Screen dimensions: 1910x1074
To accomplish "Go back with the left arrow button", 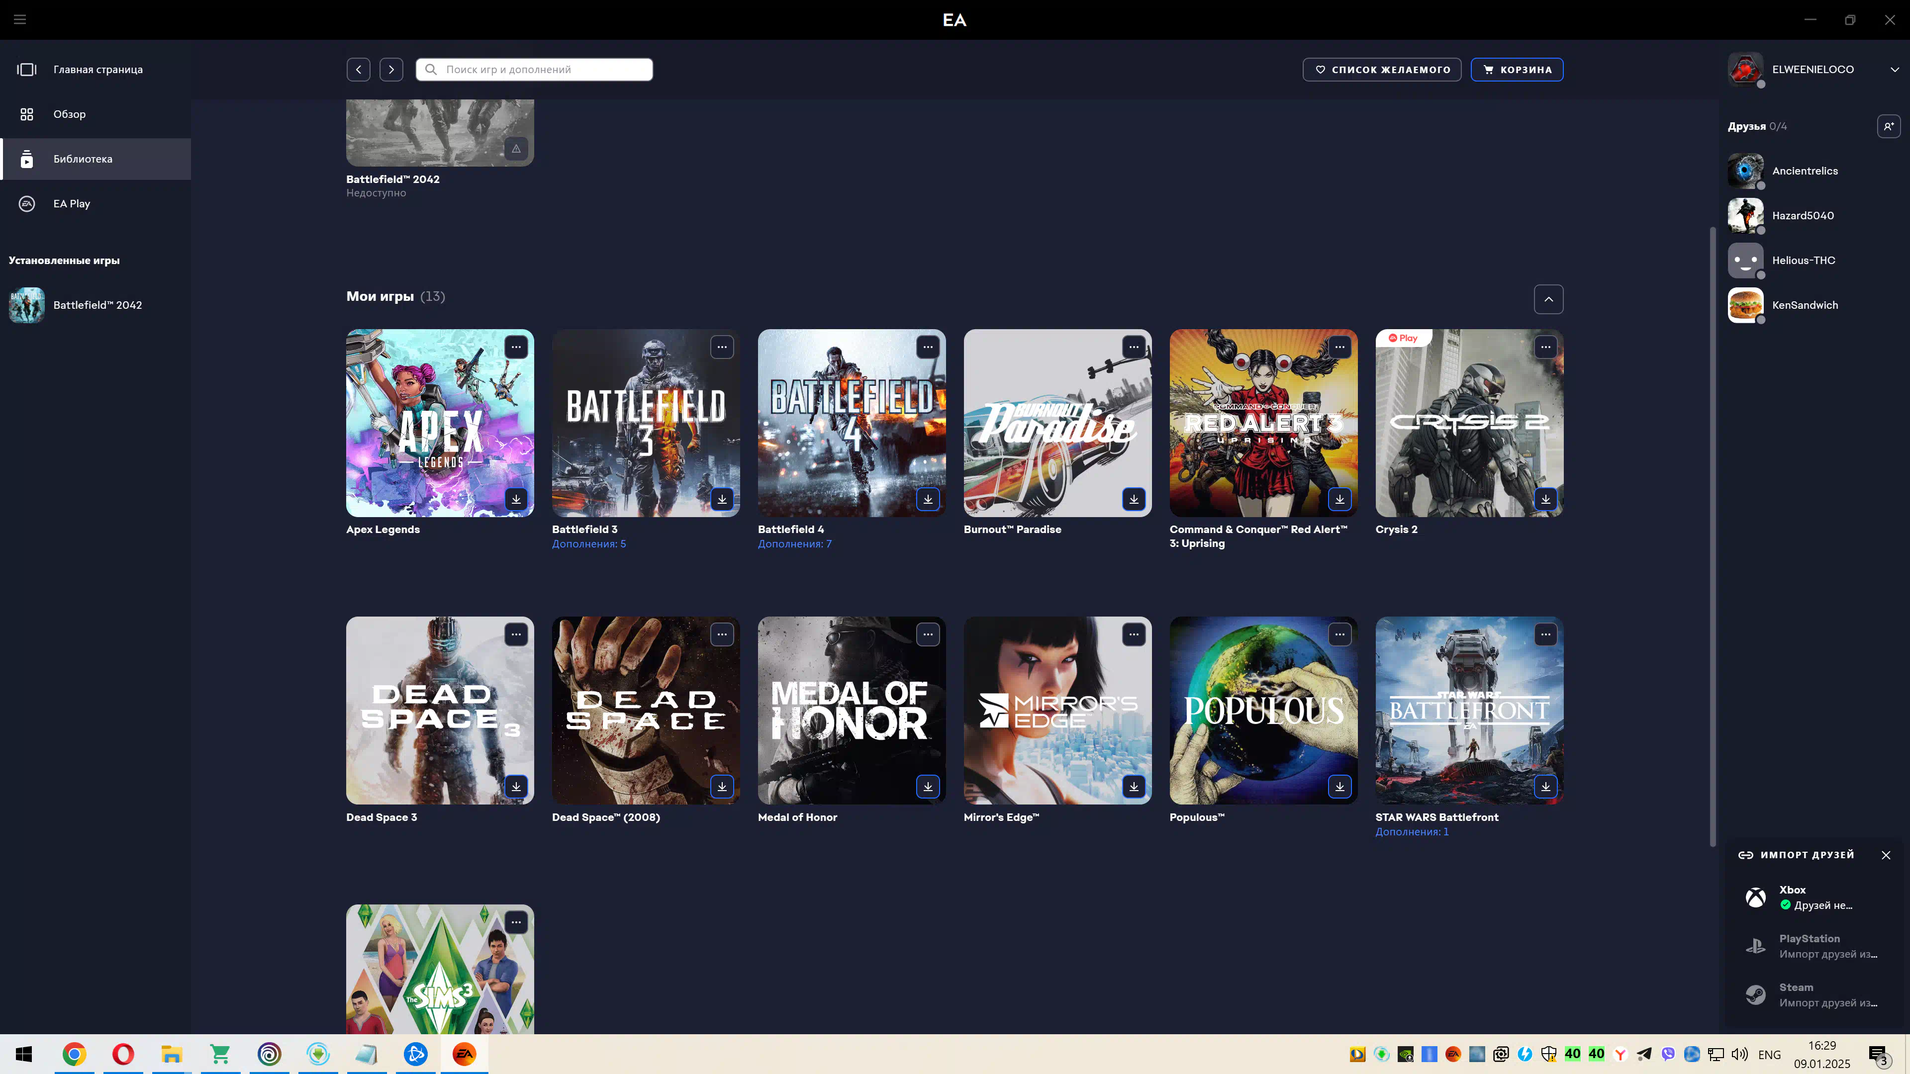I will 358,69.
